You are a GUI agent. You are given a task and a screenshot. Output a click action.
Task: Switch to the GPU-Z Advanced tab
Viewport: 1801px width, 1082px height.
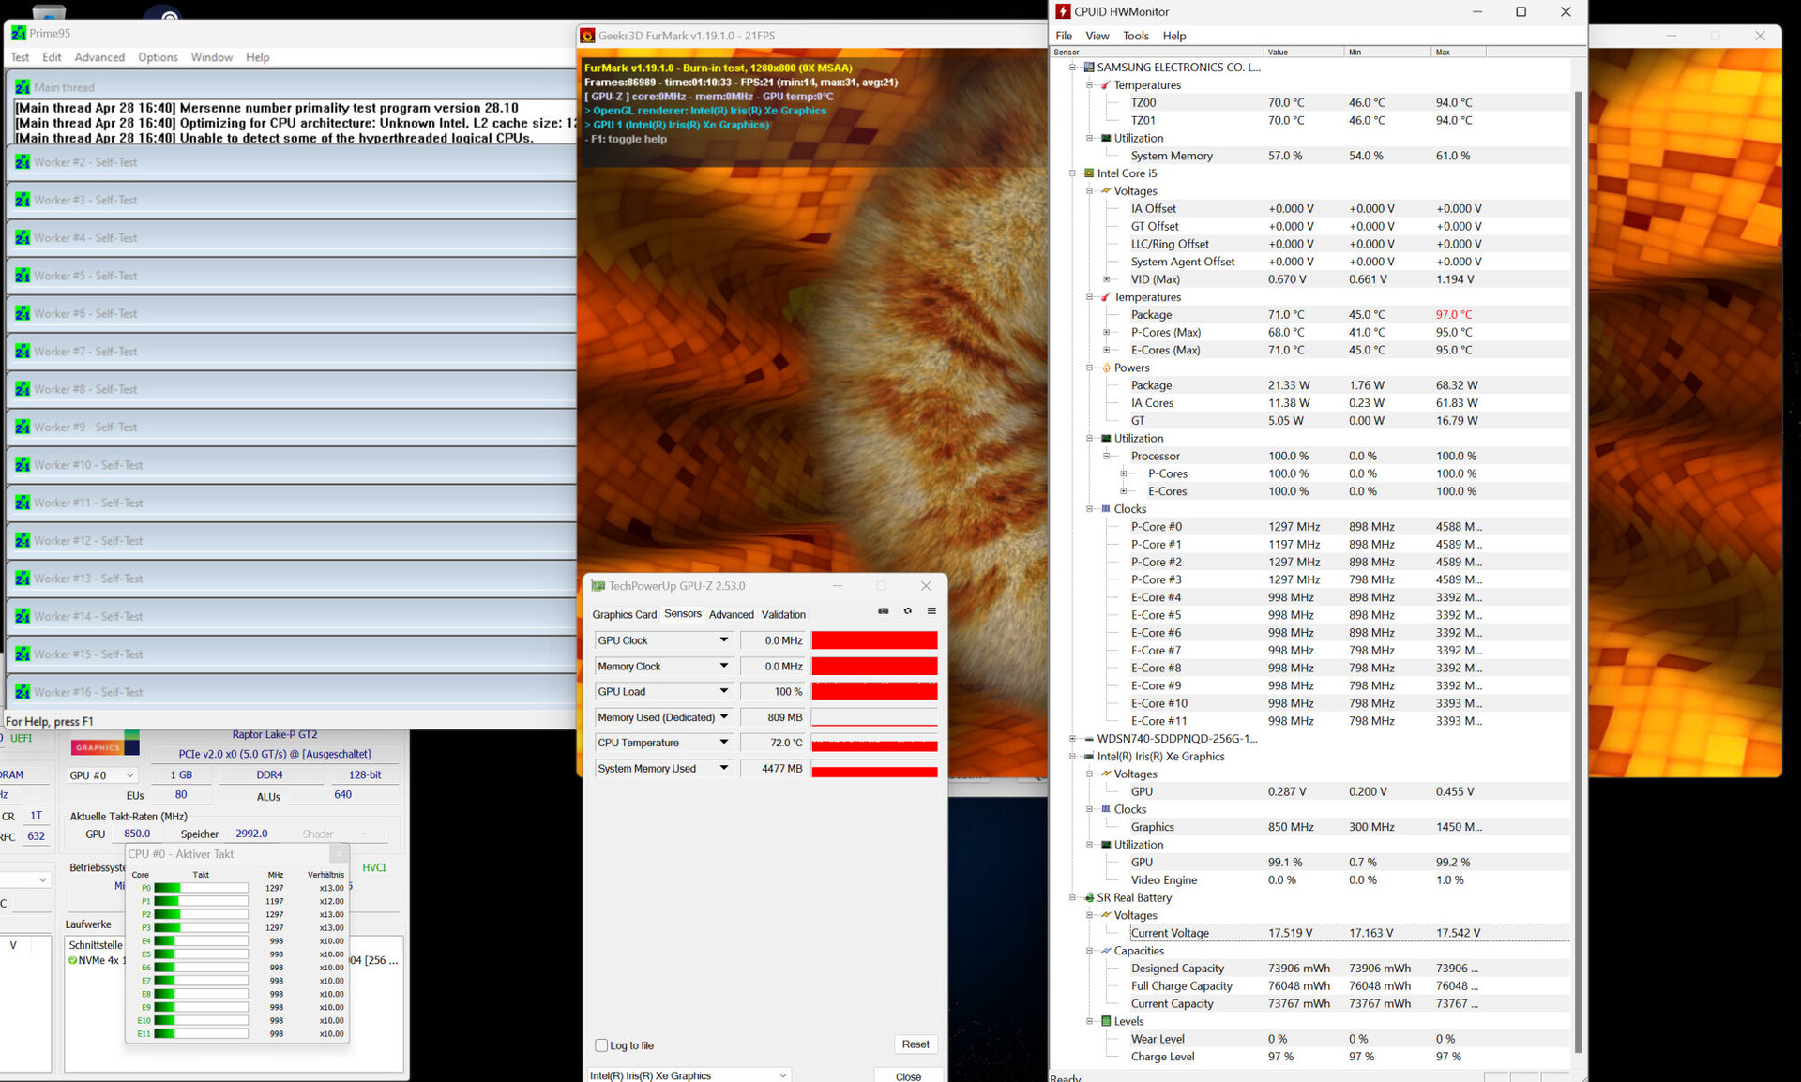pos(731,615)
